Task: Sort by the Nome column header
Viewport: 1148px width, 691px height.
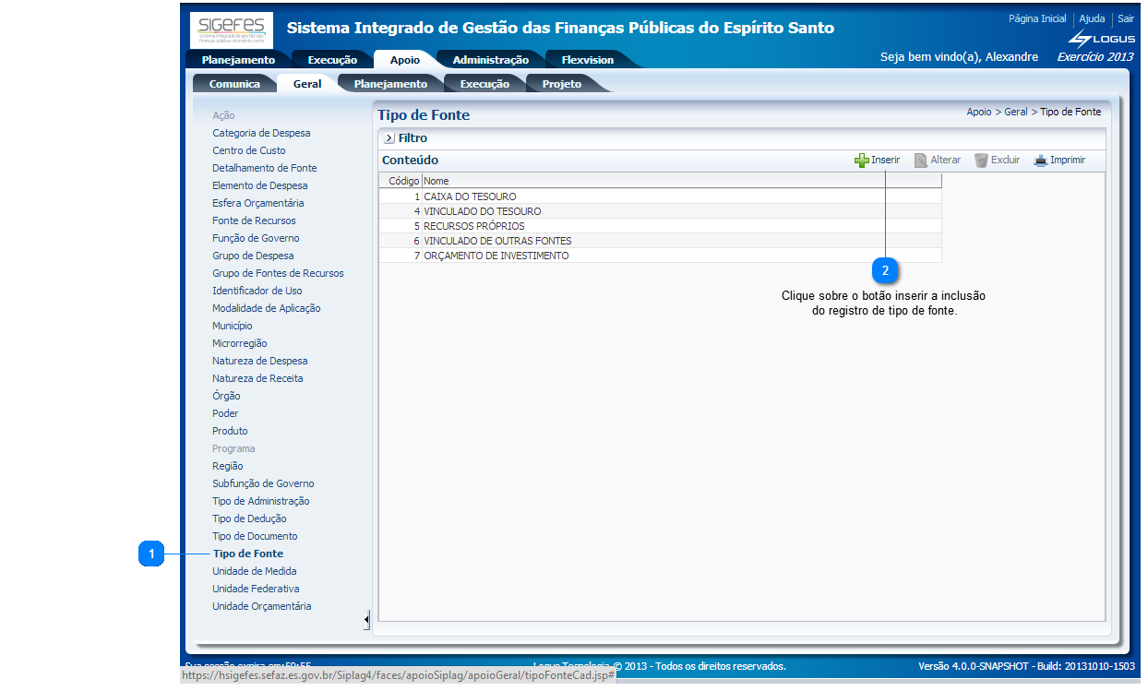Action: tap(436, 181)
